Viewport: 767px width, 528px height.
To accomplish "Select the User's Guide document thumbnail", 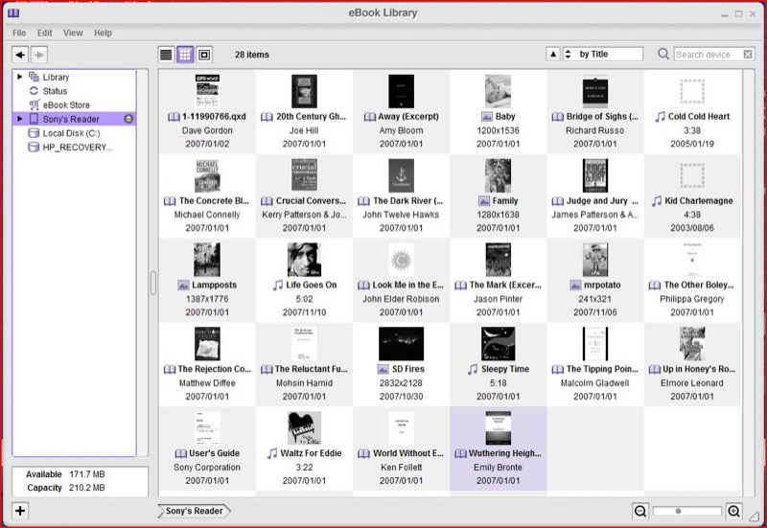I will point(207,427).
